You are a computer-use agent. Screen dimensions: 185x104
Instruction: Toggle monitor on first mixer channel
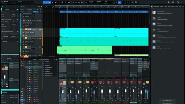[x=64, y=84]
